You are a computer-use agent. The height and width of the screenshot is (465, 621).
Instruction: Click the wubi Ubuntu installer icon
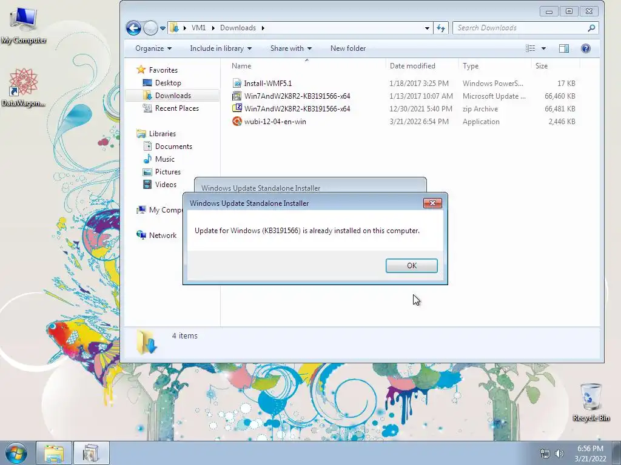click(x=237, y=121)
